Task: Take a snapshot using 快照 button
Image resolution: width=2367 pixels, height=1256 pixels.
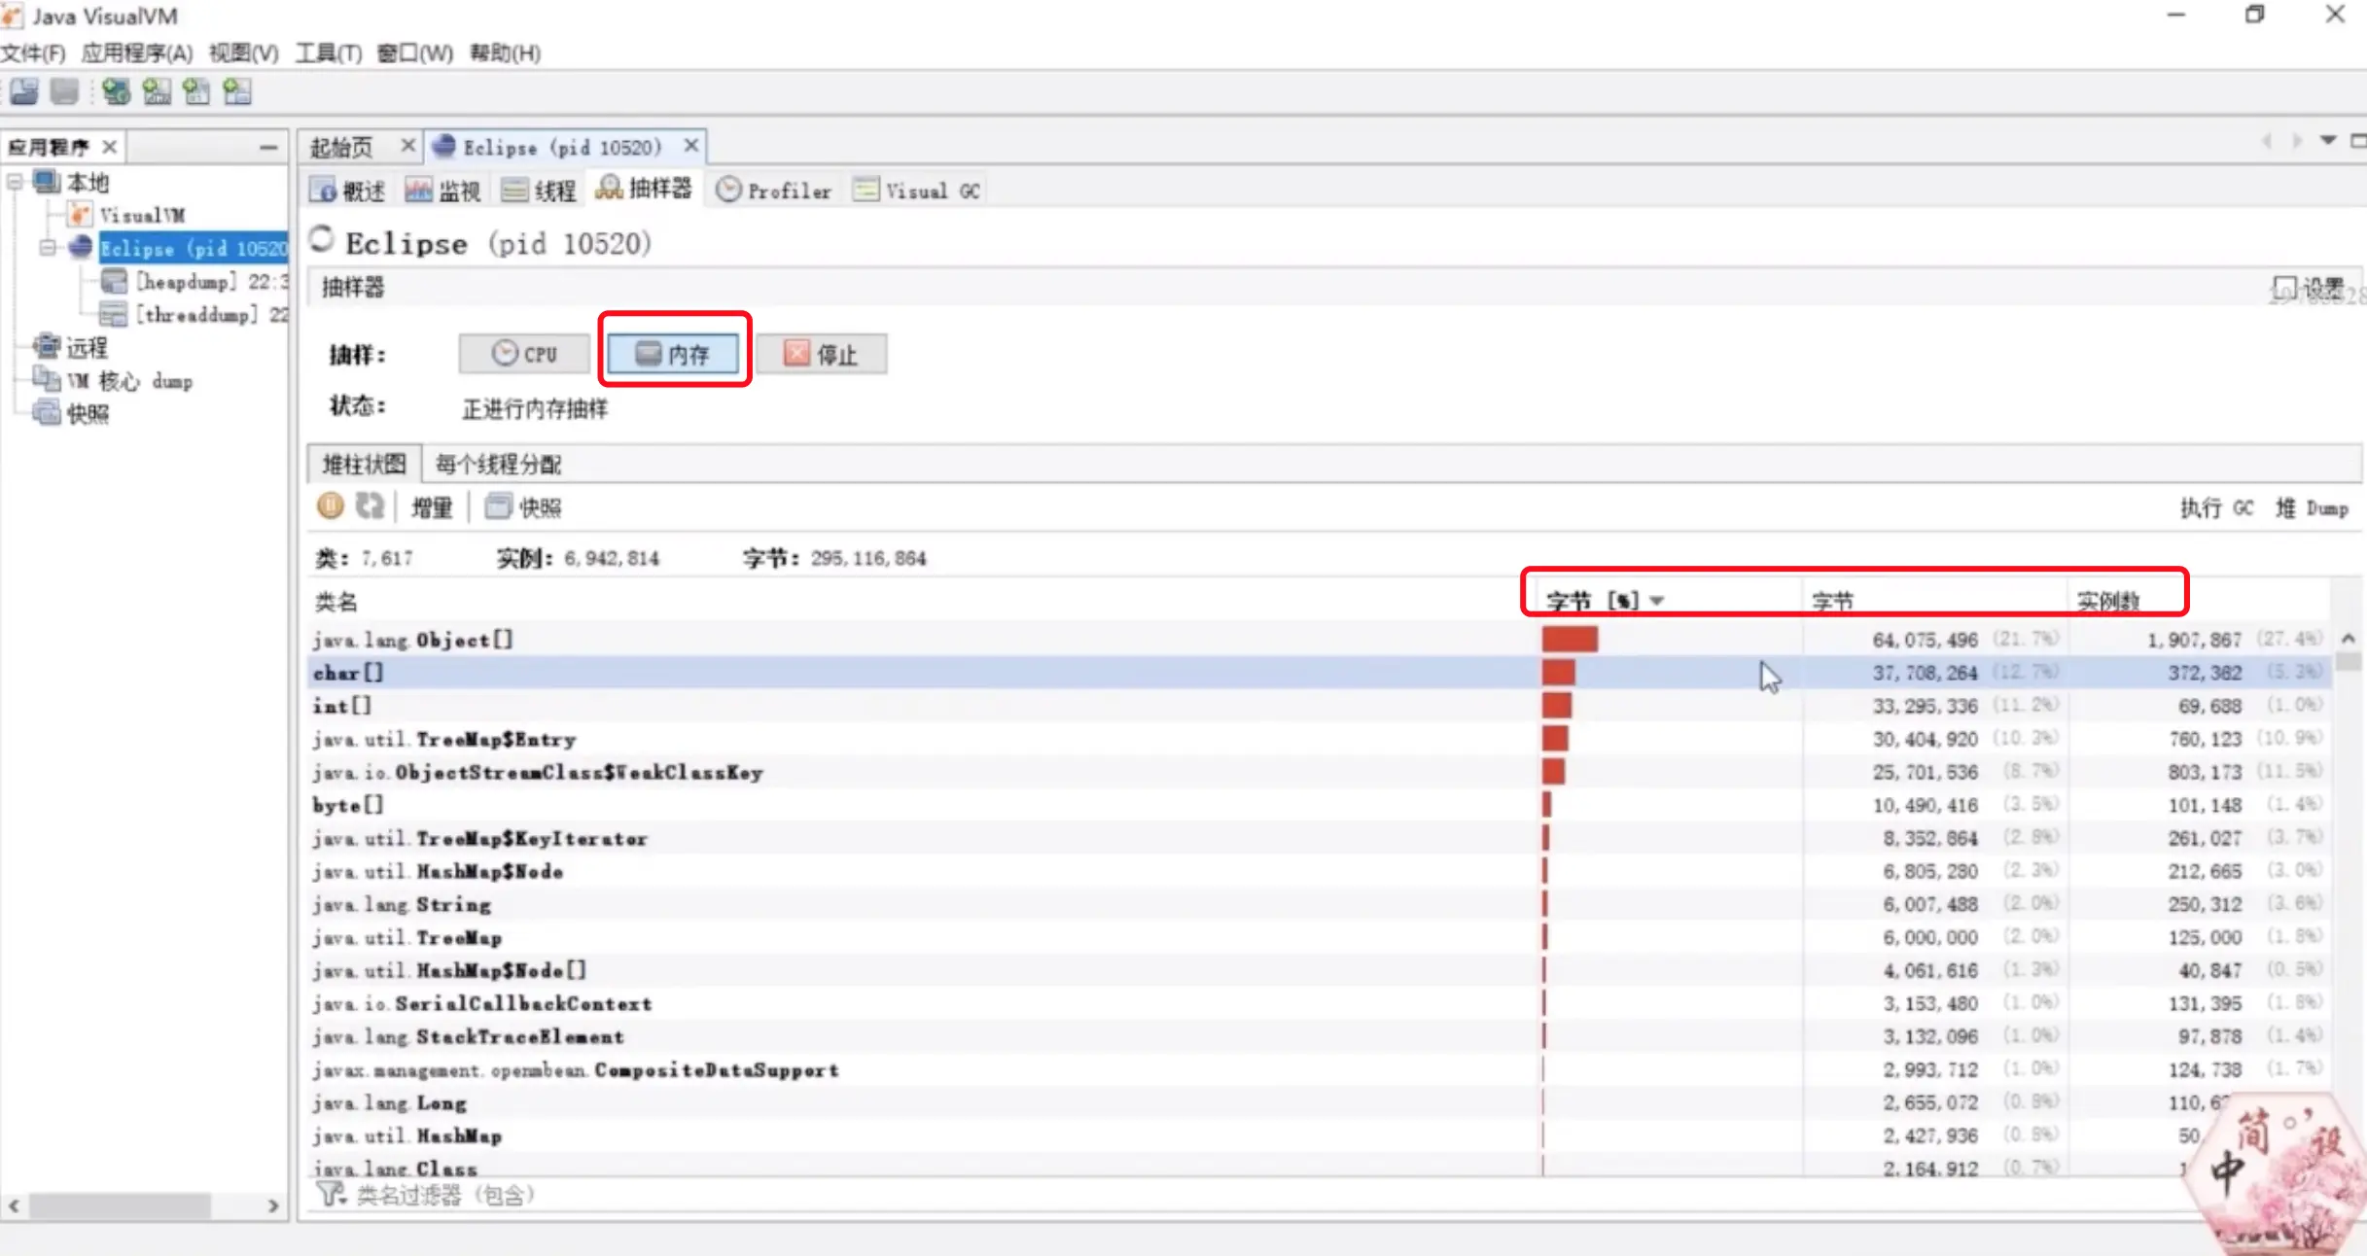Action: [x=524, y=507]
